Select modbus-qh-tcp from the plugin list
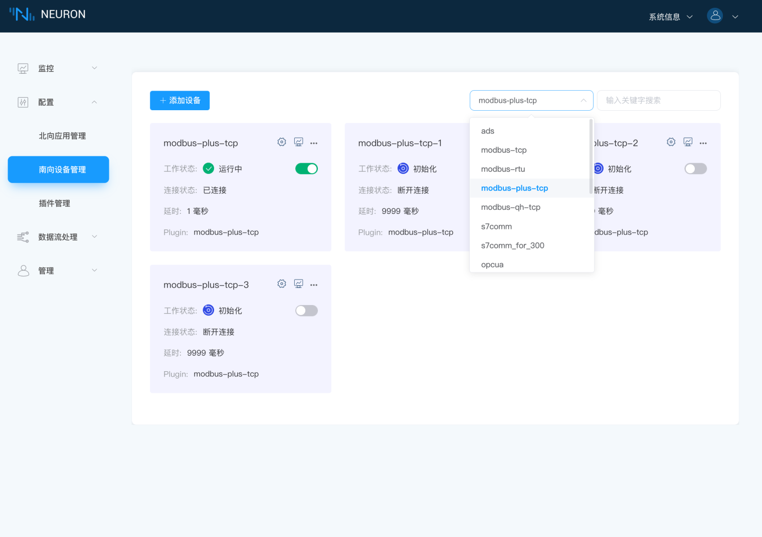Screen dimensions: 762x537 pos(530,207)
